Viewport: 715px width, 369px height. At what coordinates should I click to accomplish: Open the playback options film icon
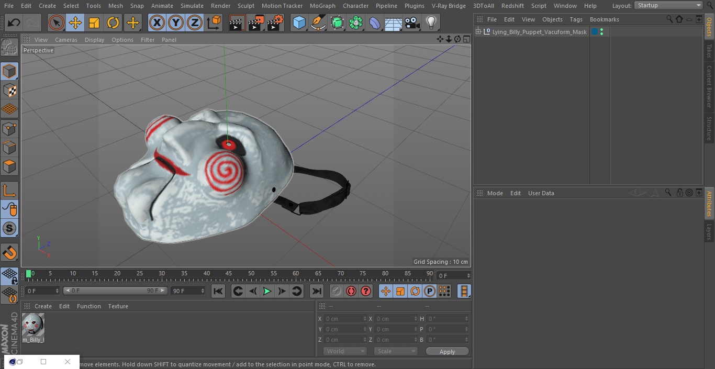tap(464, 291)
